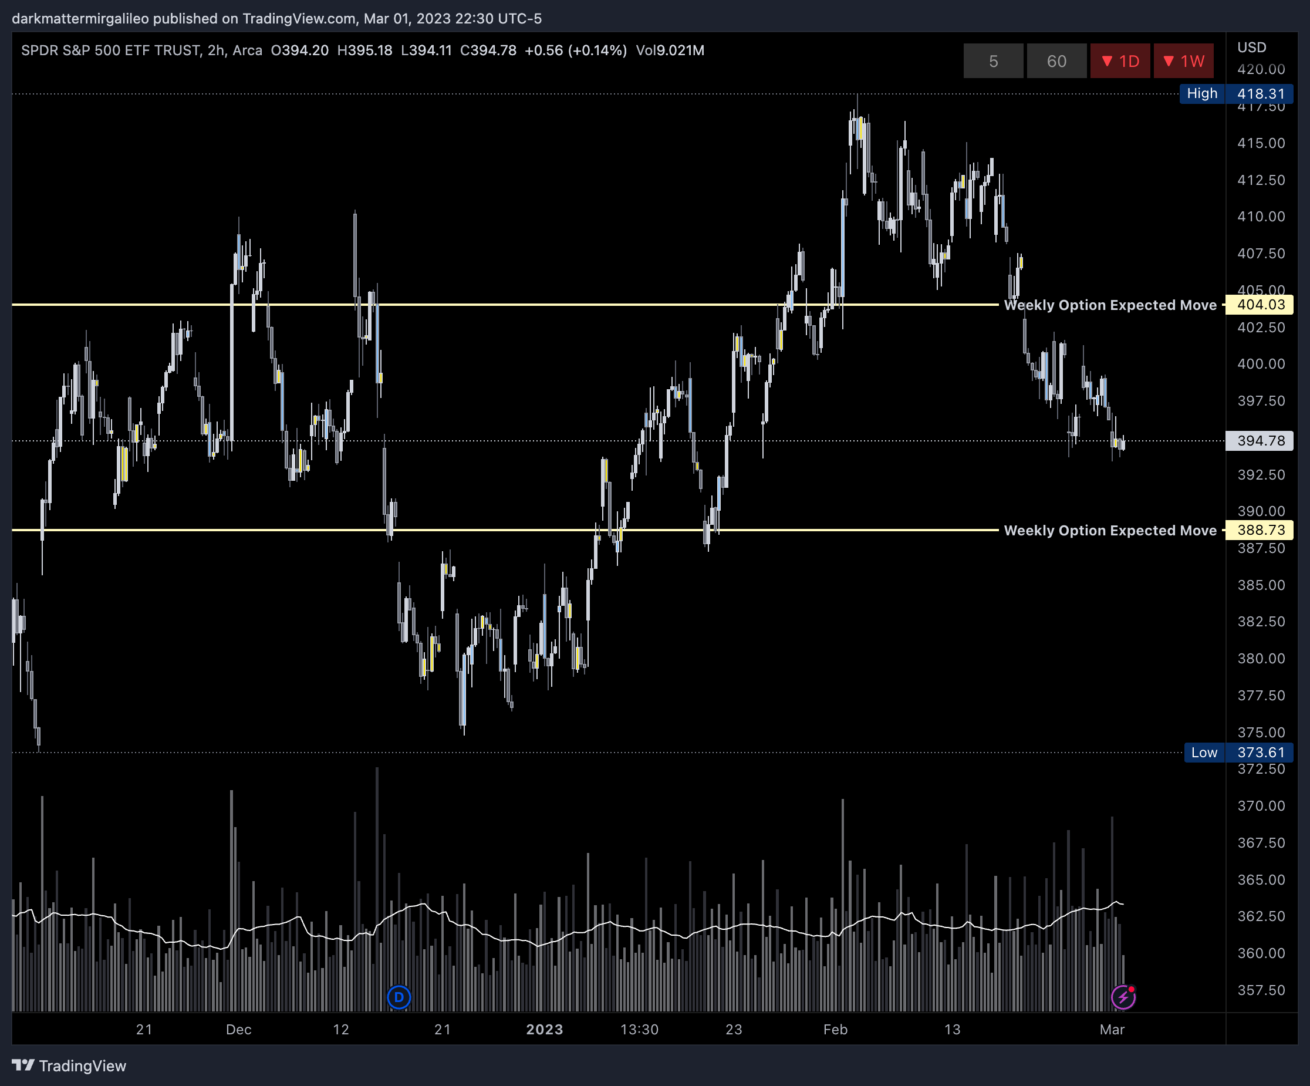Click the 388.73 expected move price tag
The height and width of the screenshot is (1086, 1310).
pos(1260,530)
